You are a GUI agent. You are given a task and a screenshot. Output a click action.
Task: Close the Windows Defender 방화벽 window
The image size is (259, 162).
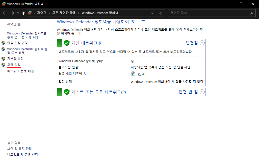(253, 4)
